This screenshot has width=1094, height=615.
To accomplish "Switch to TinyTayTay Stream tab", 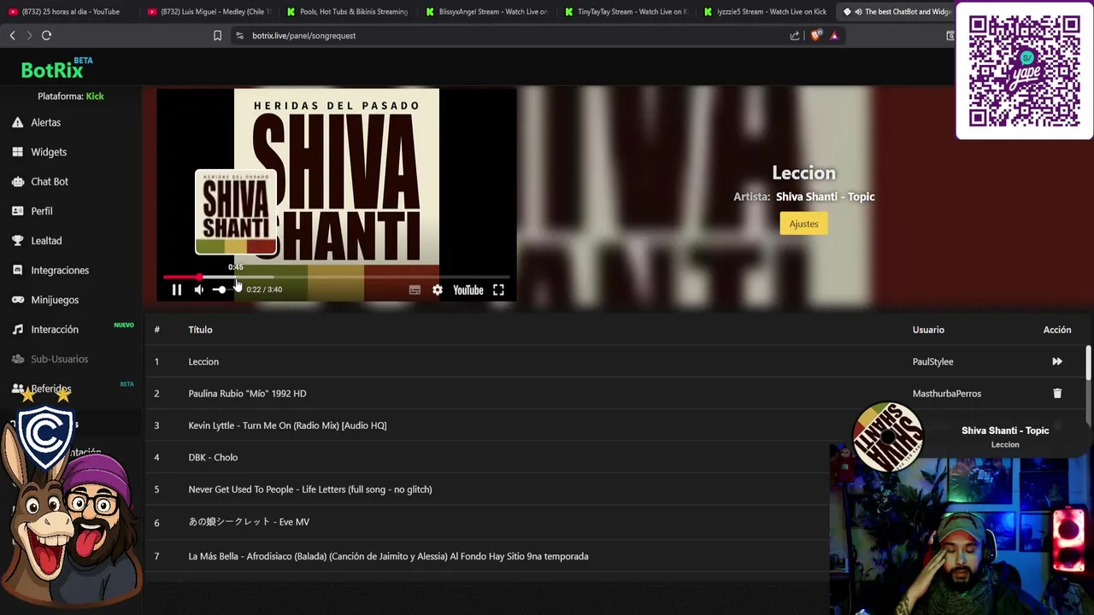I will point(626,12).
